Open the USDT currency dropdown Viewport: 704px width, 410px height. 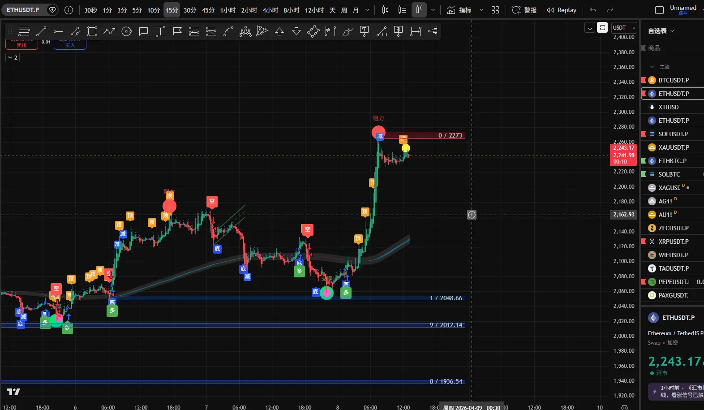pos(624,28)
